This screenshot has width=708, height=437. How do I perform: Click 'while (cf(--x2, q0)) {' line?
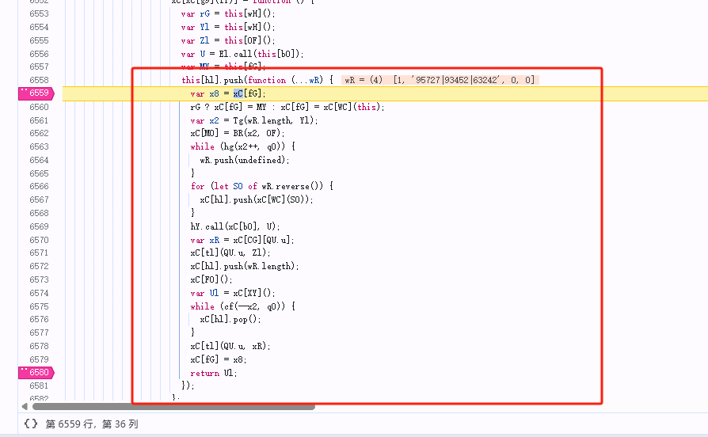coord(243,306)
